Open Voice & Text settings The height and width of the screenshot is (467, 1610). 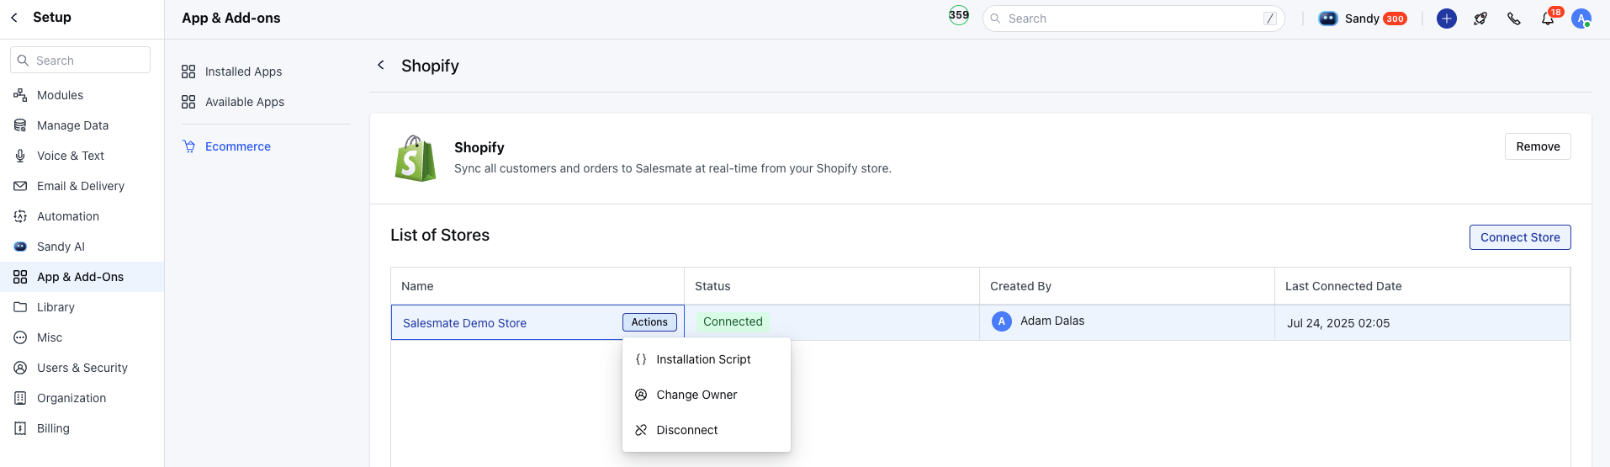tap(71, 156)
